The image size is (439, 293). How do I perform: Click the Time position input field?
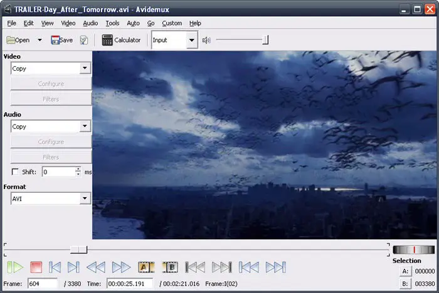(x=130, y=284)
